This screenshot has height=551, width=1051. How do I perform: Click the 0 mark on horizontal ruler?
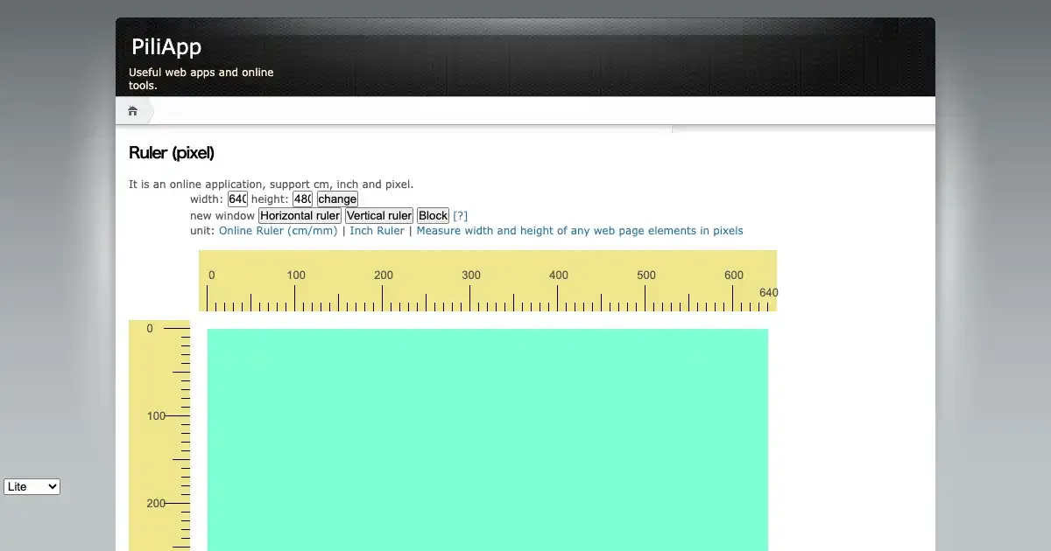click(x=211, y=275)
